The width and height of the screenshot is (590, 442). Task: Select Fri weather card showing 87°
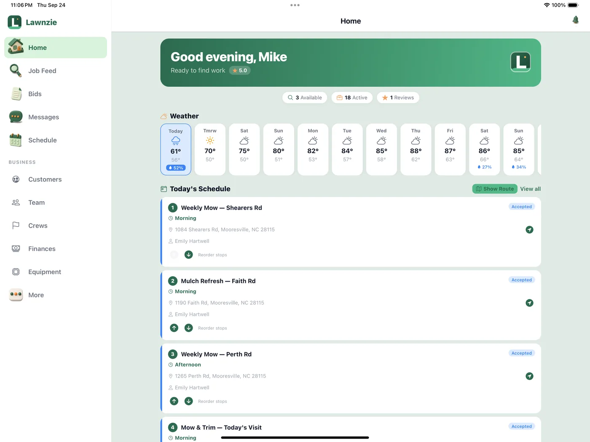click(x=450, y=149)
